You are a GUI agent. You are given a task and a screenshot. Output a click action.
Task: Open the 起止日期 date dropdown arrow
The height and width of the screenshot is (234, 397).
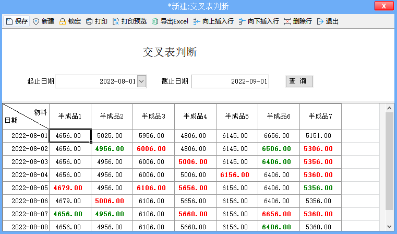point(141,81)
